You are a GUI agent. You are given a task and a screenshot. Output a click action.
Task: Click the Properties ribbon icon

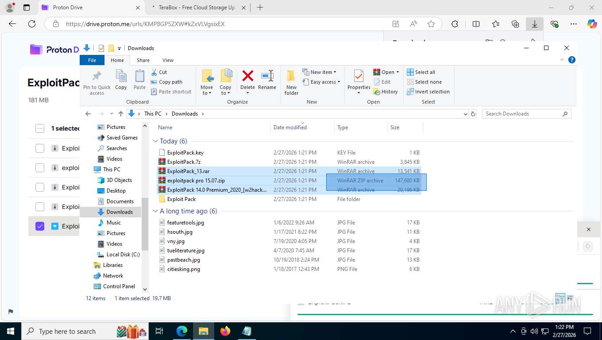coord(359,76)
